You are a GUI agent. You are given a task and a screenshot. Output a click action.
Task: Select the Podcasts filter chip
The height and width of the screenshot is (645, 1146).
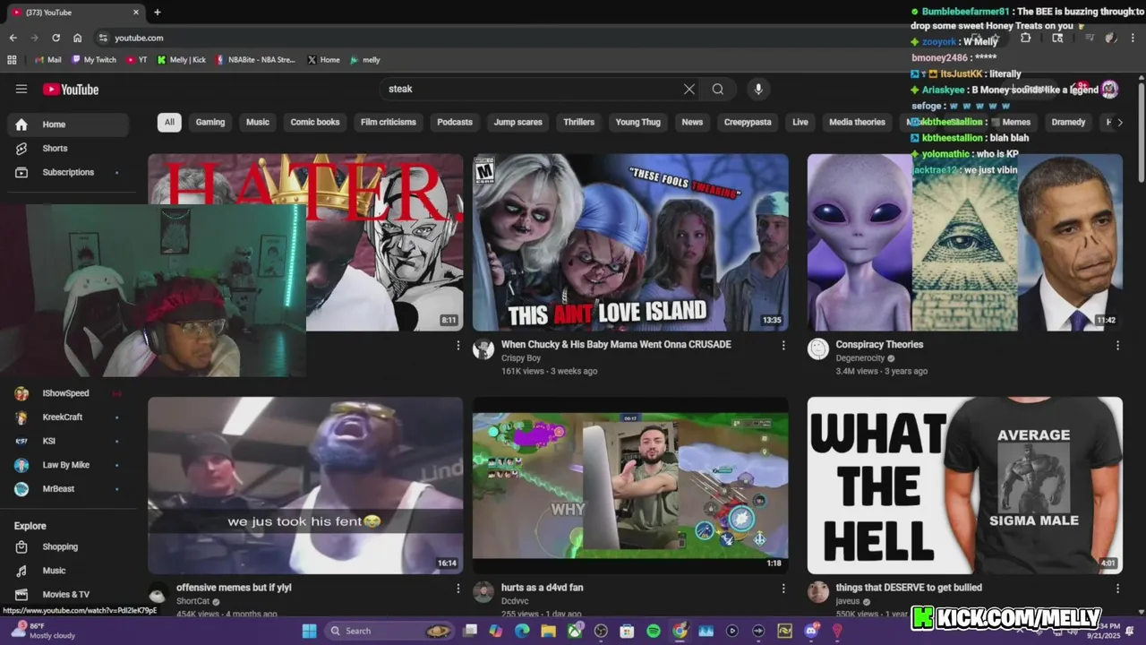455,122
